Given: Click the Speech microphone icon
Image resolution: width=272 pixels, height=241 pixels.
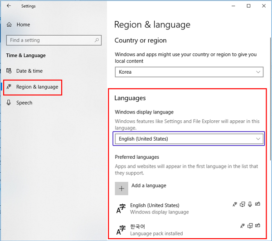Looking at the screenshot, I should (9, 103).
